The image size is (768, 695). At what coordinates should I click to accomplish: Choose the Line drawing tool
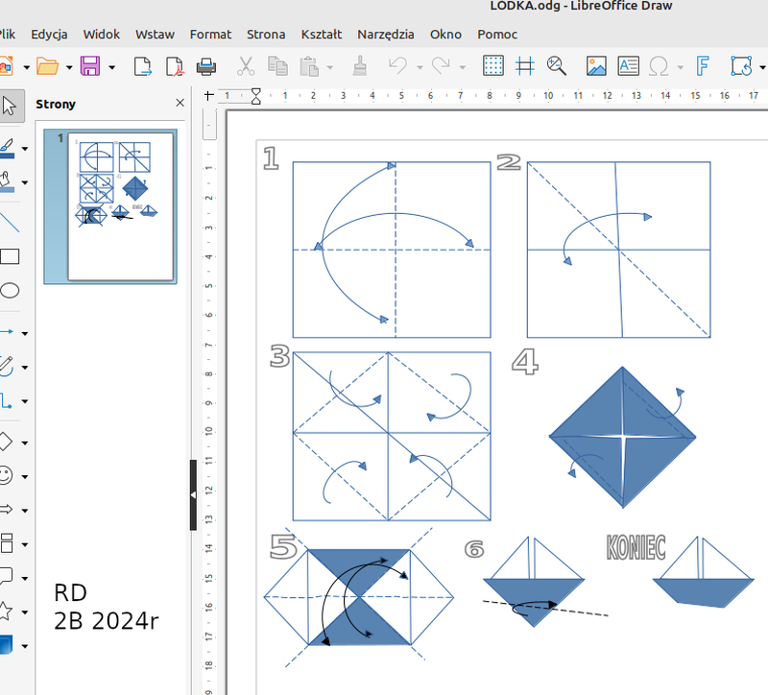click(x=10, y=223)
